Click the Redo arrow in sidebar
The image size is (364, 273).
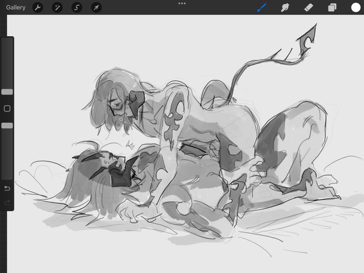coord(7,202)
